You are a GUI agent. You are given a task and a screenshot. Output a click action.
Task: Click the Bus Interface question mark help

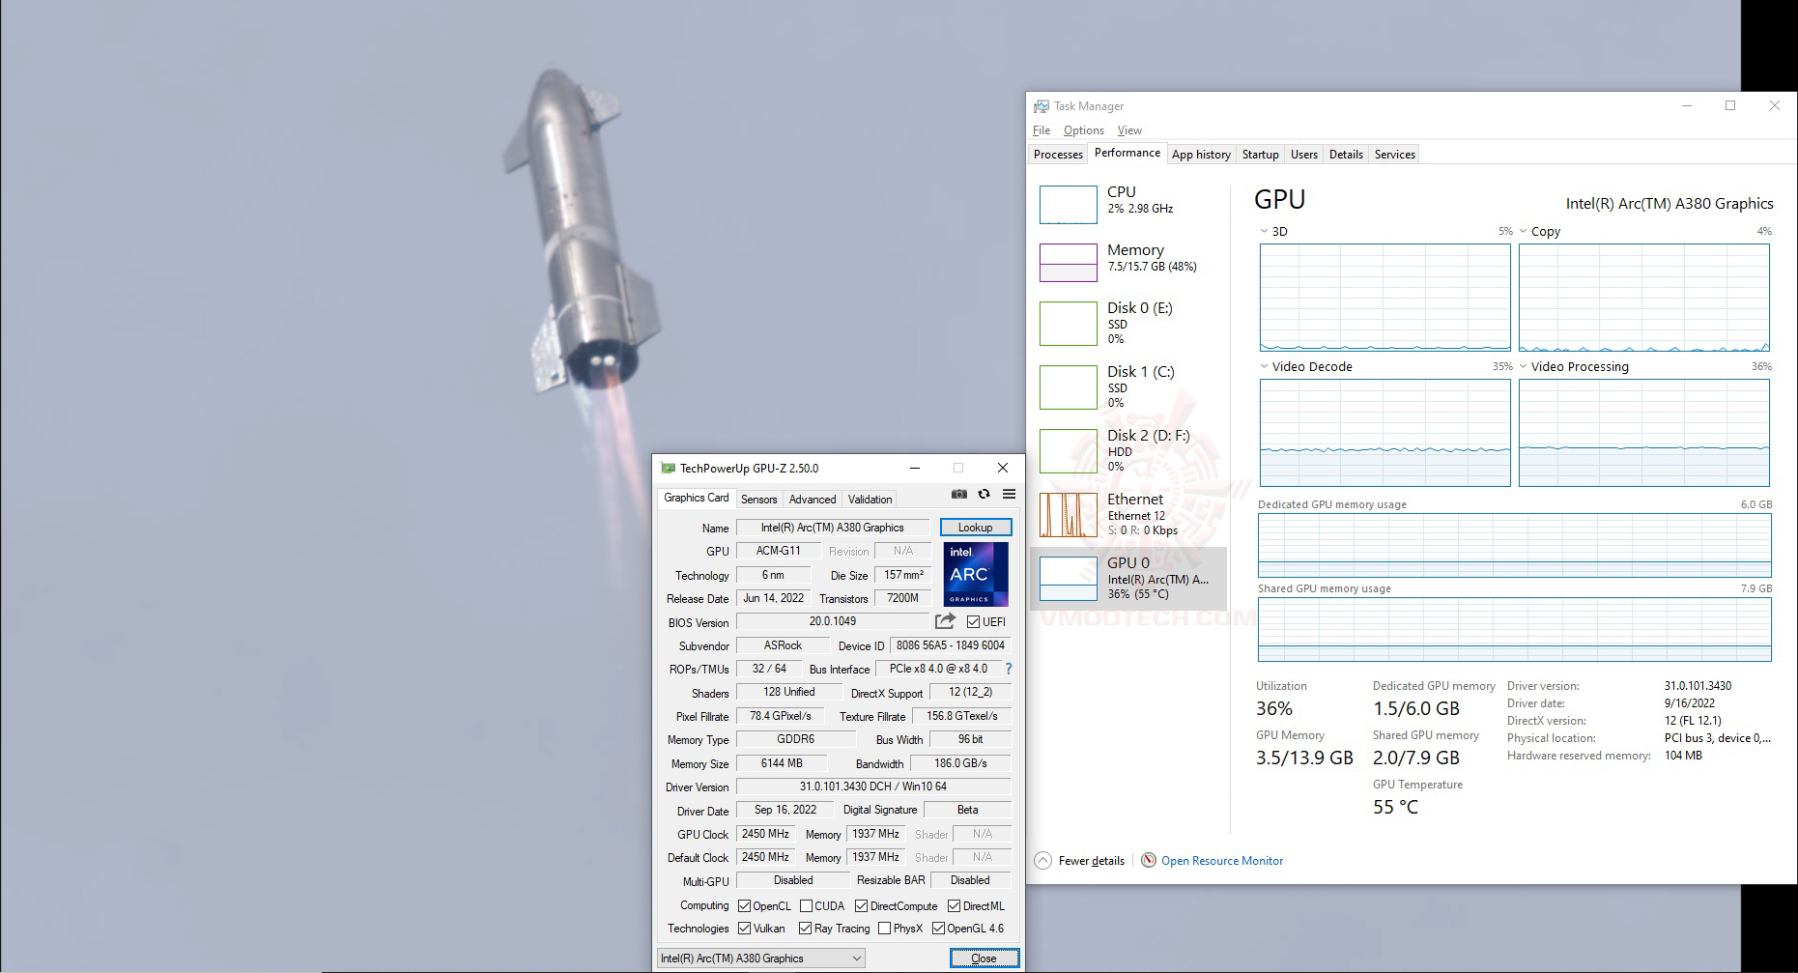pos(1009,669)
